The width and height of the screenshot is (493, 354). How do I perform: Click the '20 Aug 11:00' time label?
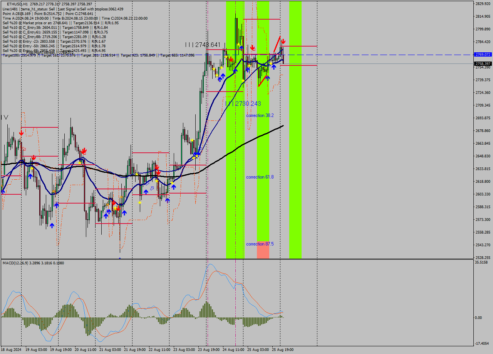tap(86, 350)
